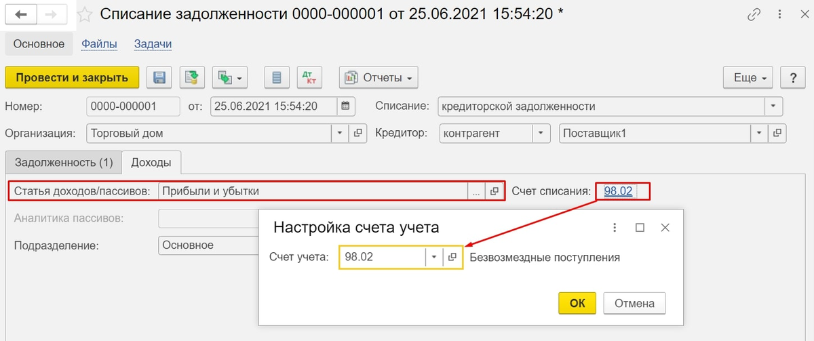814x341 pixels.
Task: Save document with floppy disk icon
Action: (x=160, y=77)
